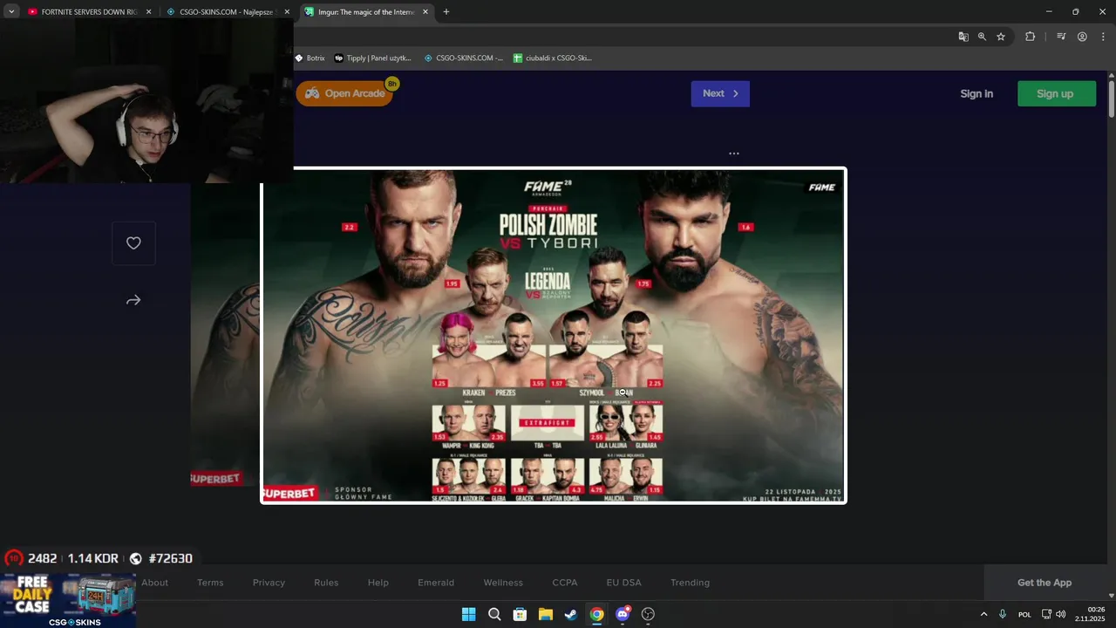
Task: Open Steam from the taskbar
Action: [x=571, y=614]
